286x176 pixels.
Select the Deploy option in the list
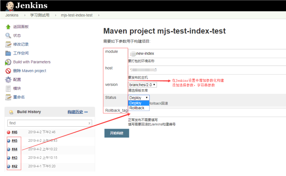click(x=139, y=103)
